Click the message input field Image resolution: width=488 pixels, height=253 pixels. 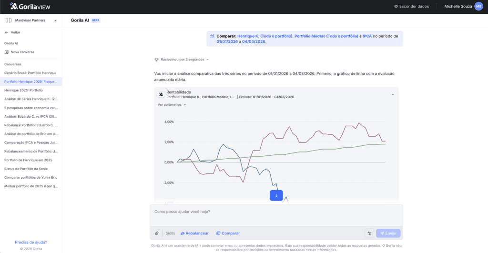pyautogui.click(x=276, y=214)
